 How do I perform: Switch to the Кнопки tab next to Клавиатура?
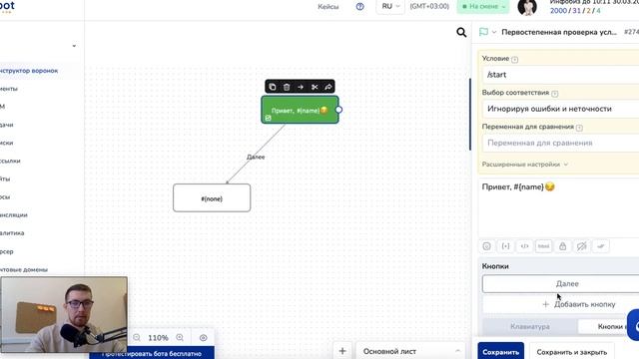point(609,326)
